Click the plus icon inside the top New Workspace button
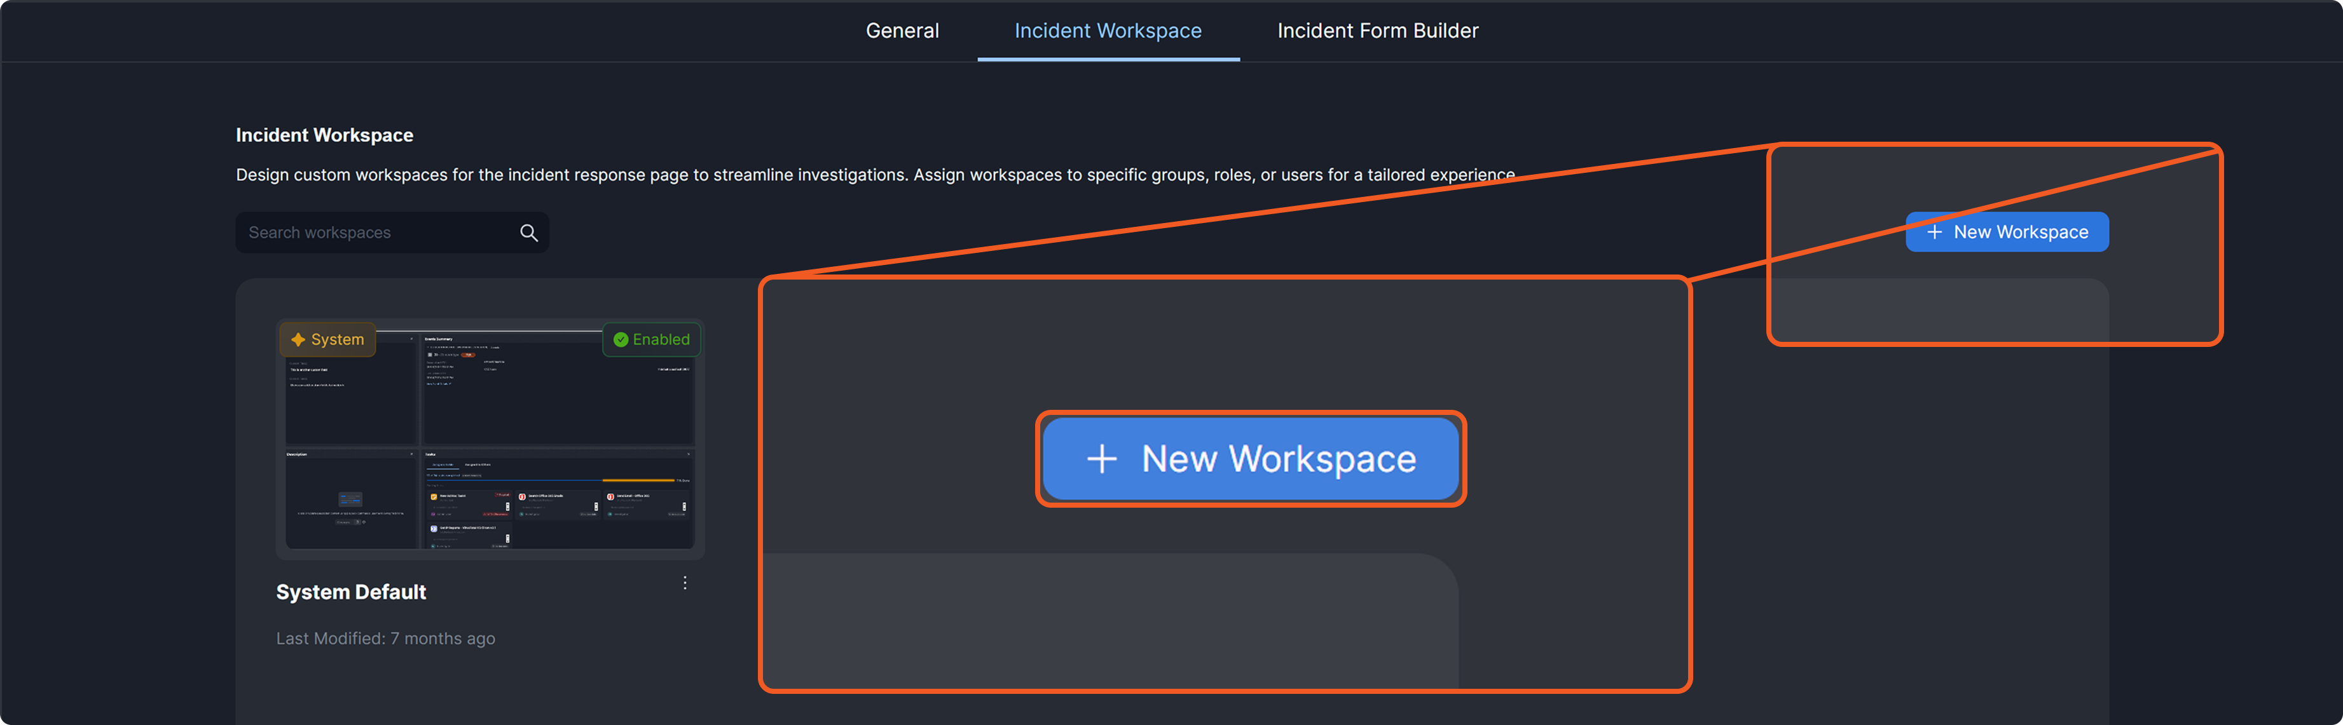The image size is (2343, 725). coord(1935,232)
